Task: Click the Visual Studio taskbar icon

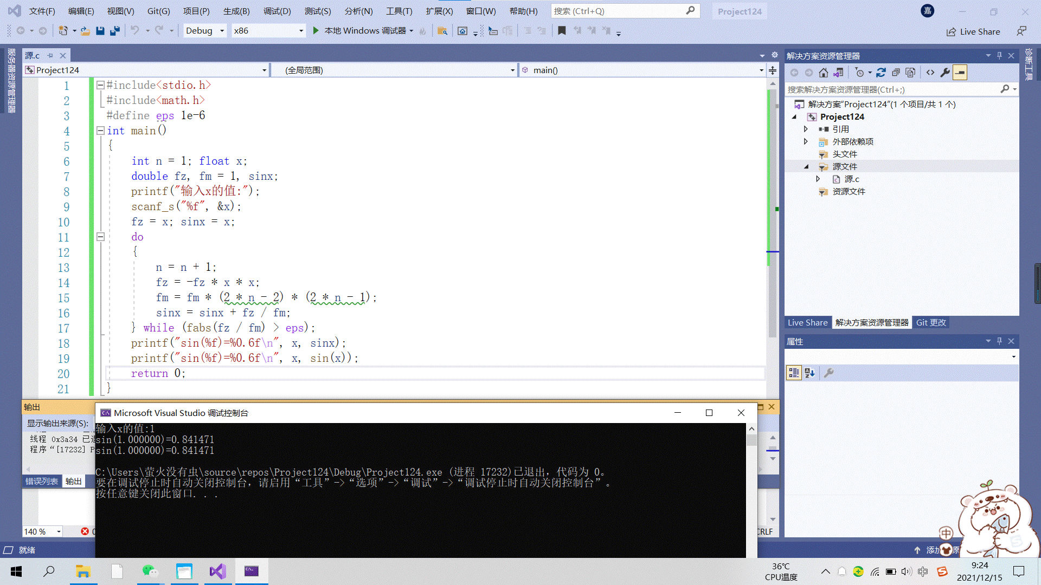Action: click(x=217, y=571)
